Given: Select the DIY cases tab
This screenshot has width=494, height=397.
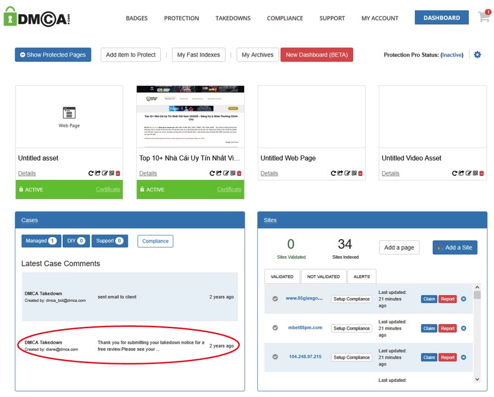Looking at the screenshot, I should pyautogui.click(x=76, y=241).
